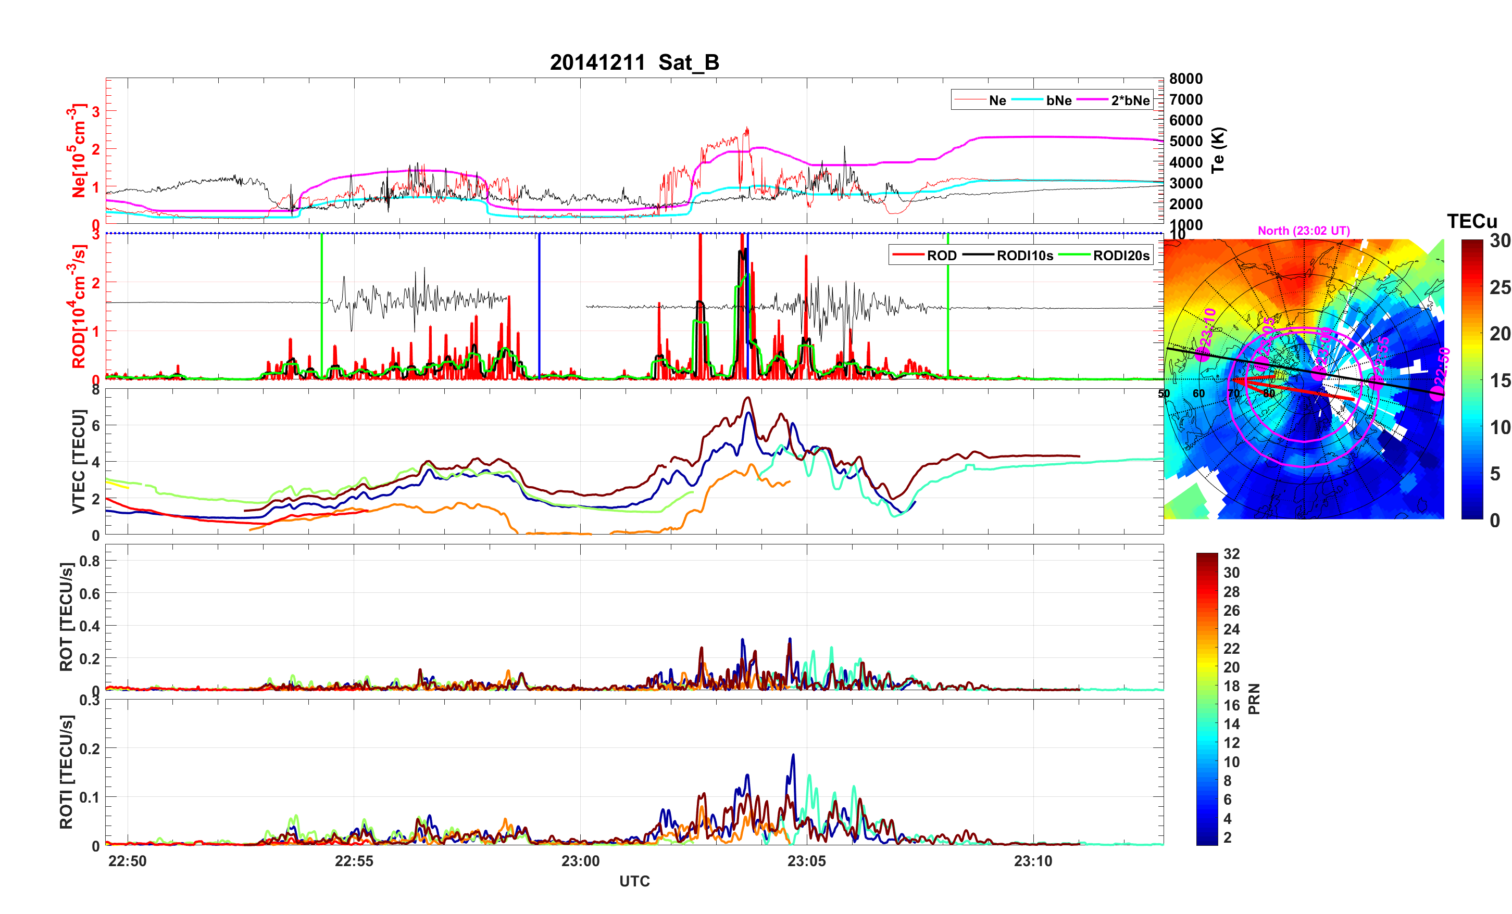Click the 23:05 tick label on UTC axis

[x=806, y=860]
